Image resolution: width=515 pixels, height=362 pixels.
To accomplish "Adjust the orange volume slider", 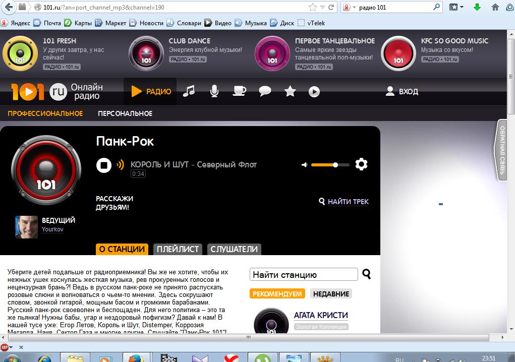I will [330, 165].
